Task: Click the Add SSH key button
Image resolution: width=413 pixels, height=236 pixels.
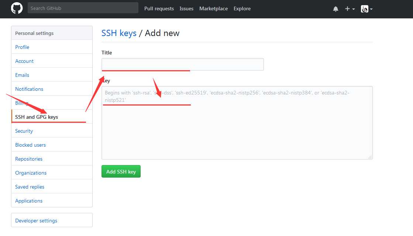Action: [x=121, y=172]
